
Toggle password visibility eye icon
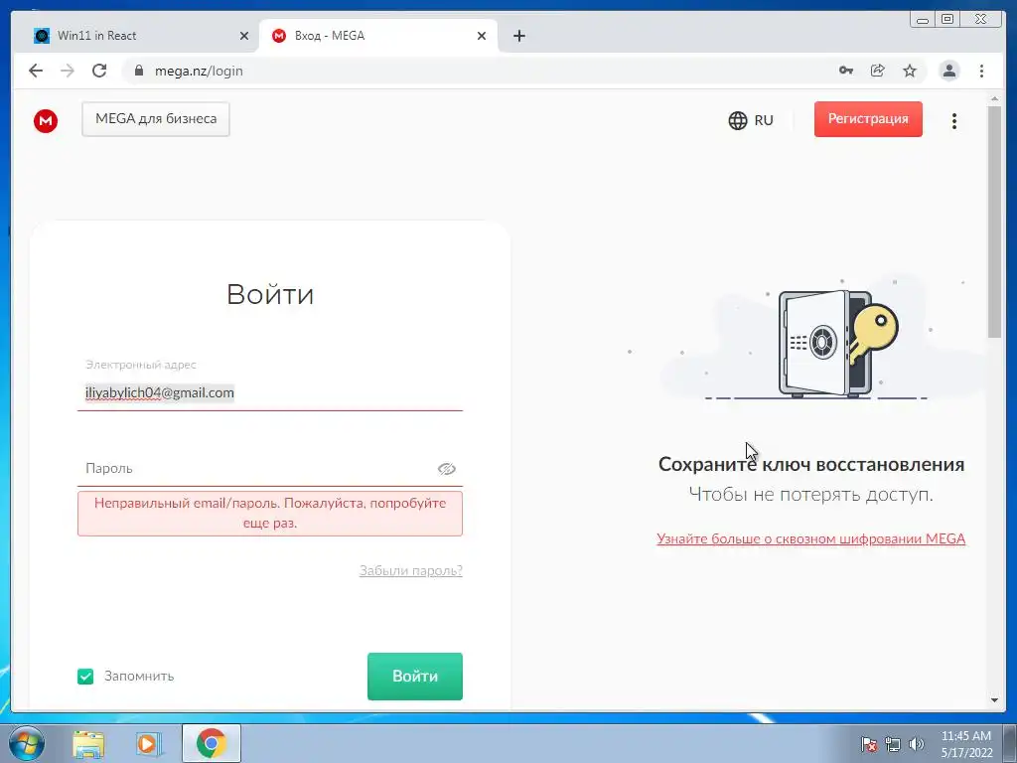coord(447,469)
